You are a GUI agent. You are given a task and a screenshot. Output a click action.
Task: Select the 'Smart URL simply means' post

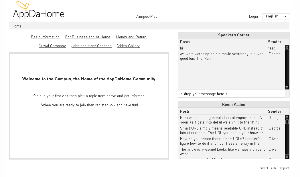[x=222, y=131]
